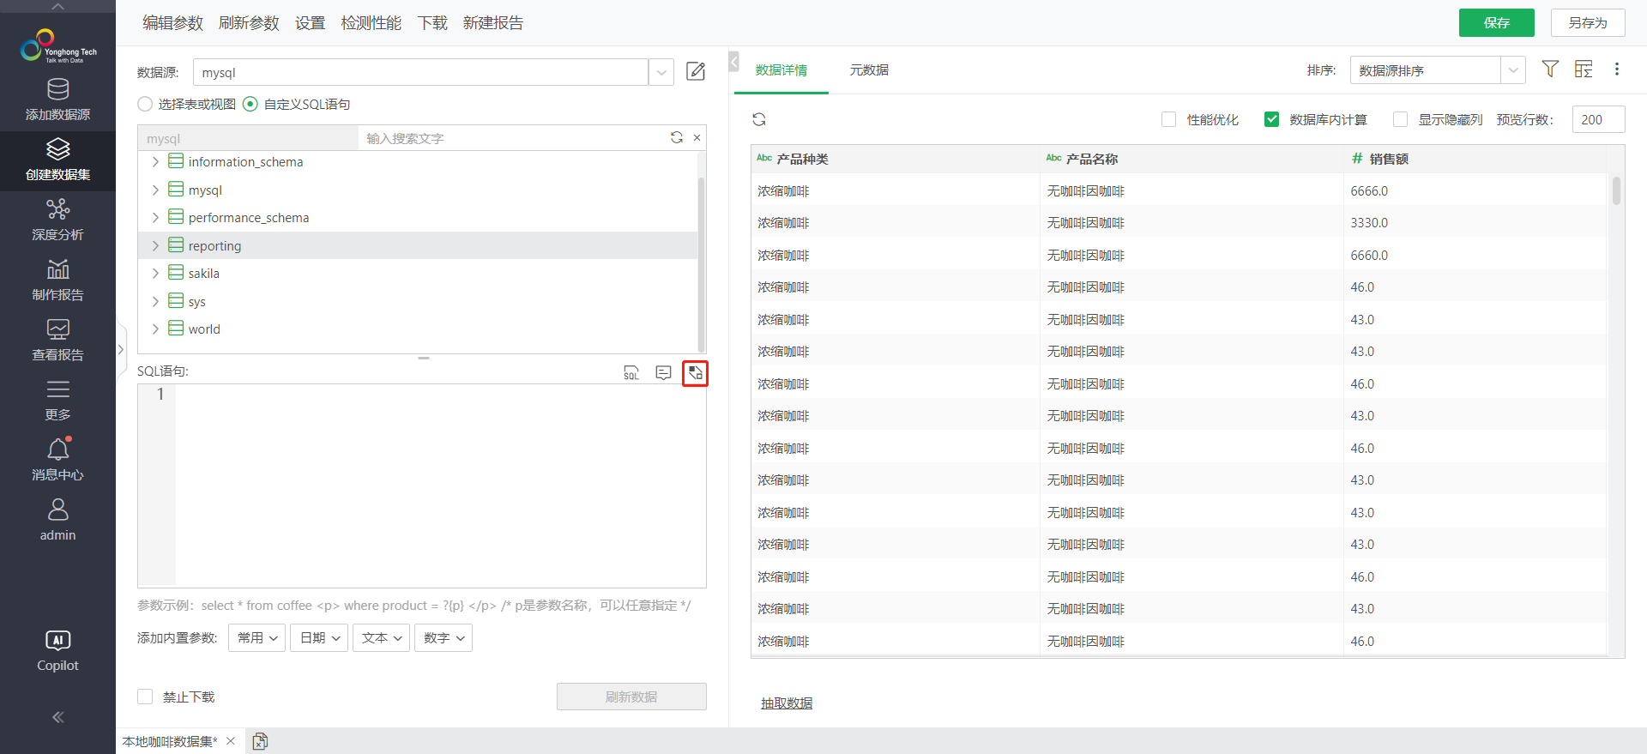The height and width of the screenshot is (754, 1647).
Task: Click the 编辑参数 menu item
Action: click(172, 23)
